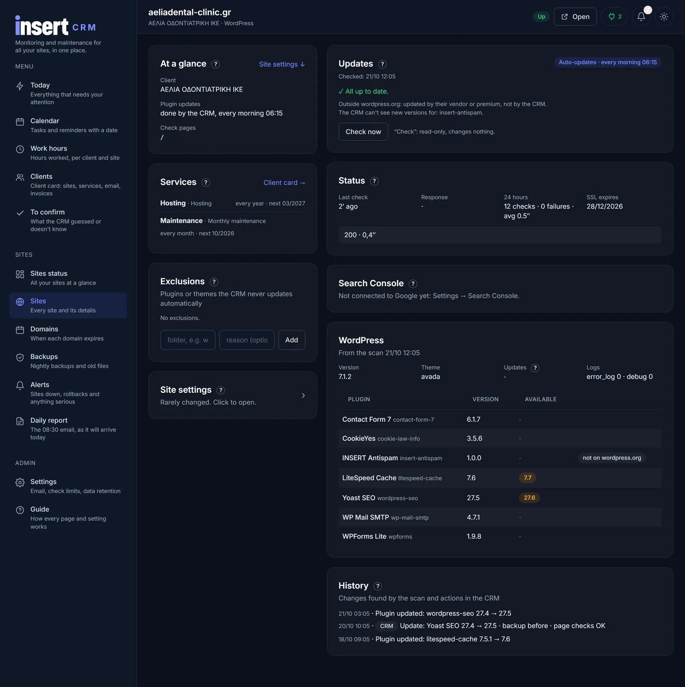Click the Settings gear icon in sidebar

click(20, 483)
